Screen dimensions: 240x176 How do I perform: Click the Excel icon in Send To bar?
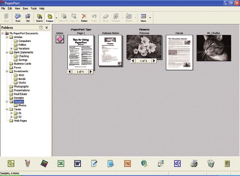pyautogui.click(x=61, y=164)
